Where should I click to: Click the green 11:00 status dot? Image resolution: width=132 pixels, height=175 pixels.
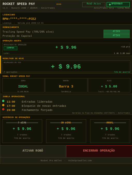pos(3,101)
